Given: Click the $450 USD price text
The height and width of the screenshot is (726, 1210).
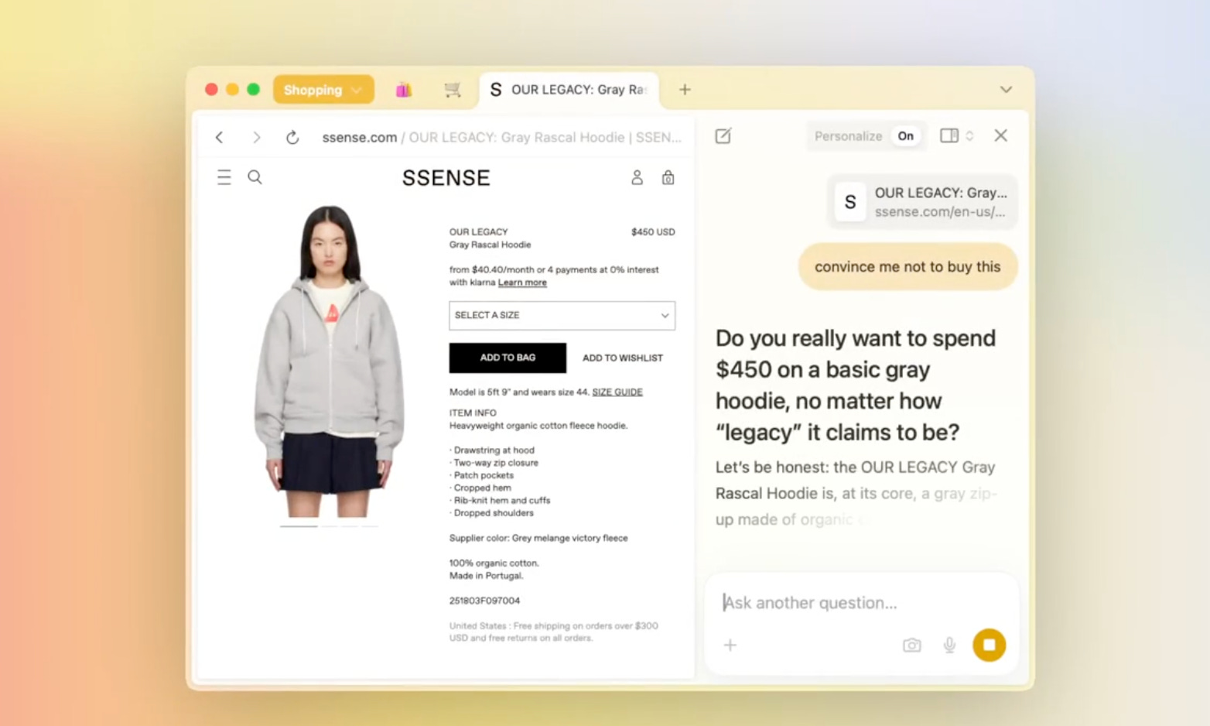Looking at the screenshot, I should click(653, 232).
